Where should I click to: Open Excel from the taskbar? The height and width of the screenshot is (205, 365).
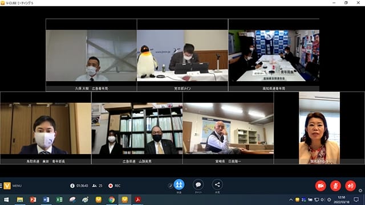click(x=59, y=200)
